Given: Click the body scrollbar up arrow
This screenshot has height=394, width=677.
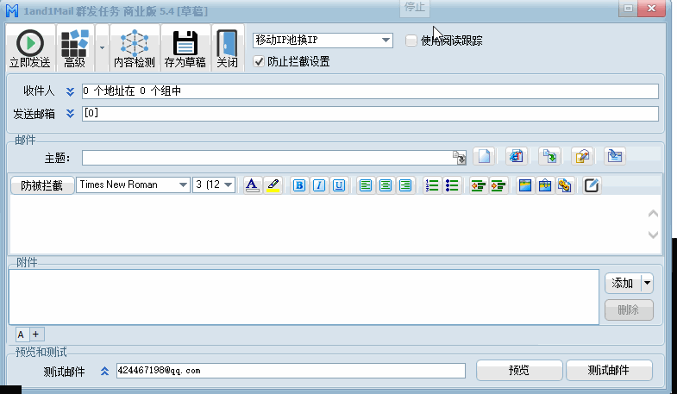Looking at the screenshot, I should [653, 214].
